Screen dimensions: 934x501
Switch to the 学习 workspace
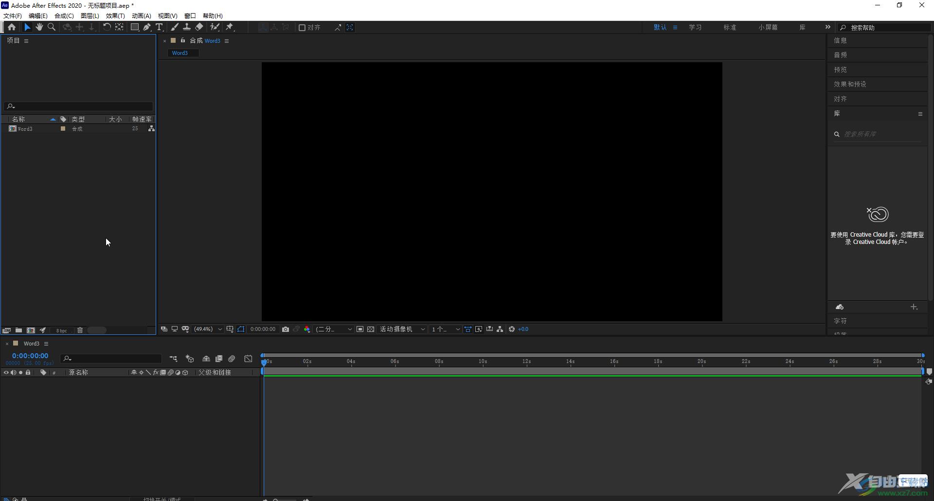pos(695,28)
